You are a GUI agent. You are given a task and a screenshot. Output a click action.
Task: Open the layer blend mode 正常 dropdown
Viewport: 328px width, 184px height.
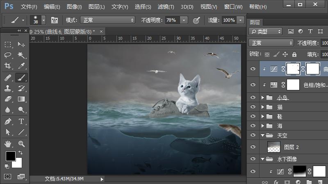tap(271, 43)
